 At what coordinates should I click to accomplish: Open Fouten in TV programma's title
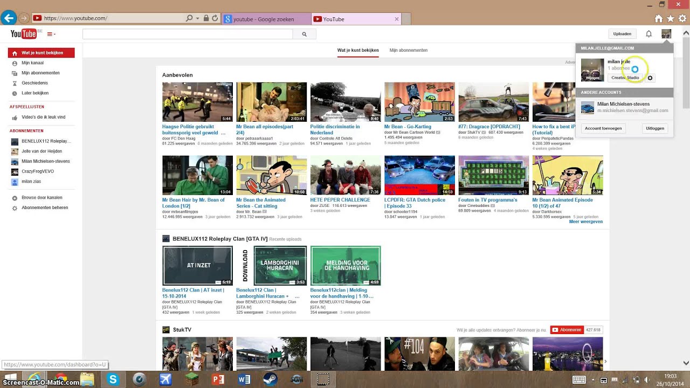pos(487,200)
